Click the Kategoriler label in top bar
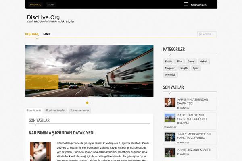 pyautogui.click(x=198, y=4)
